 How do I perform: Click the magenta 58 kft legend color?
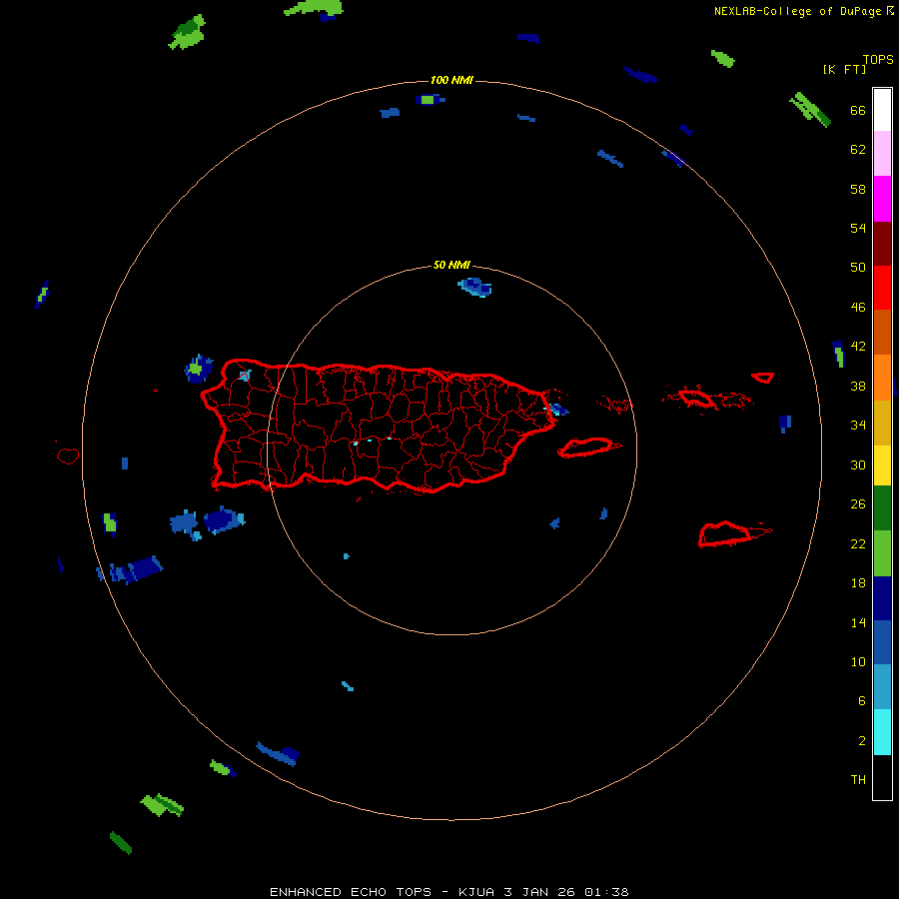pyautogui.click(x=882, y=199)
